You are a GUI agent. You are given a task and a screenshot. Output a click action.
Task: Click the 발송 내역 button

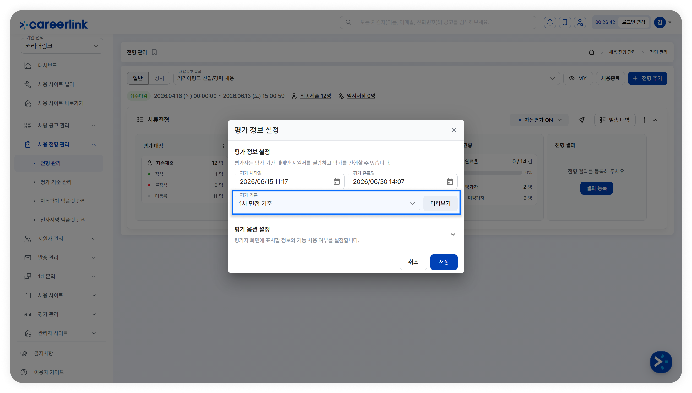click(615, 120)
